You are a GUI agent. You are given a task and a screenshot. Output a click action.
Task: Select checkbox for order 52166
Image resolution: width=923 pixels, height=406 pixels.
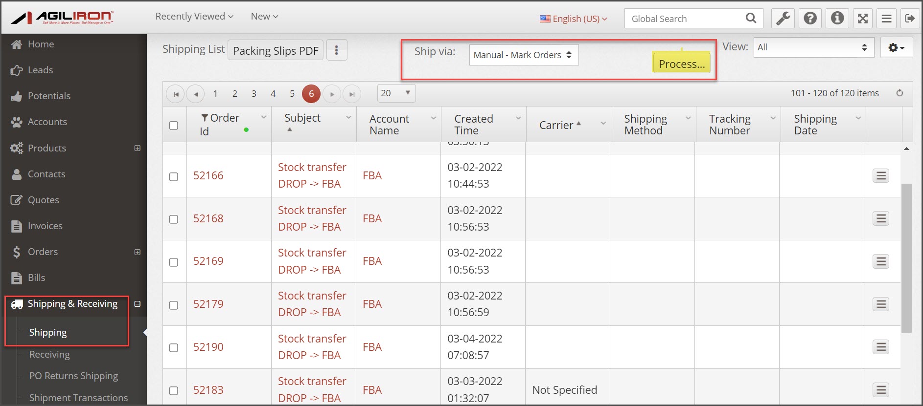tap(174, 176)
